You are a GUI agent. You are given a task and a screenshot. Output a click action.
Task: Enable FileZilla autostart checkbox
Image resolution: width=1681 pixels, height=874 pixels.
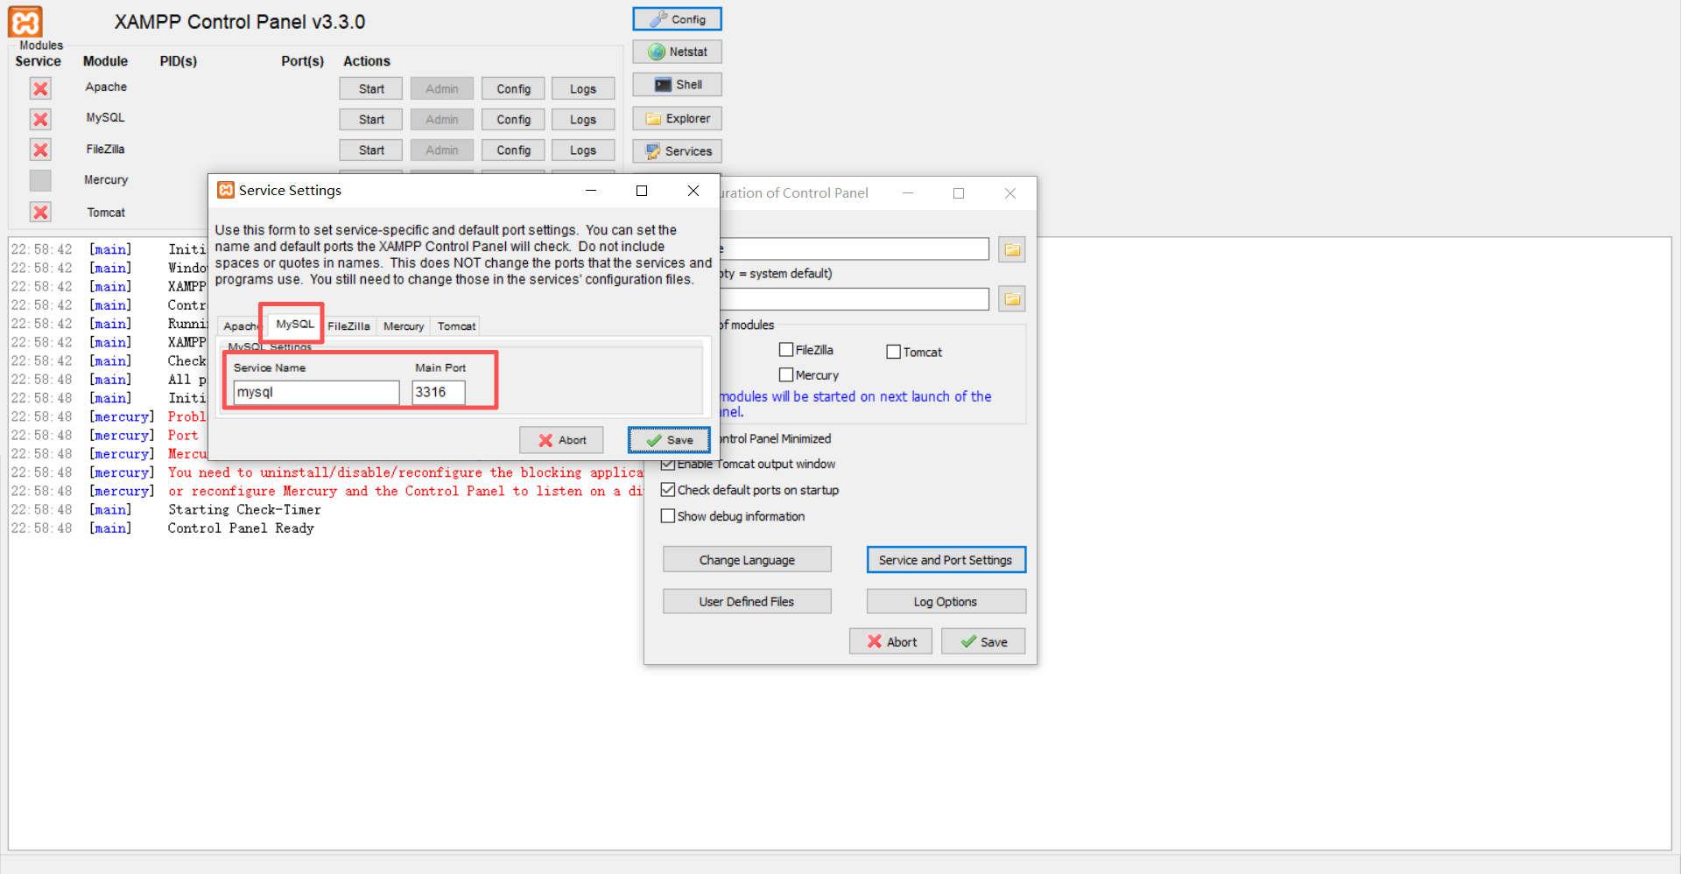(x=786, y=350)
